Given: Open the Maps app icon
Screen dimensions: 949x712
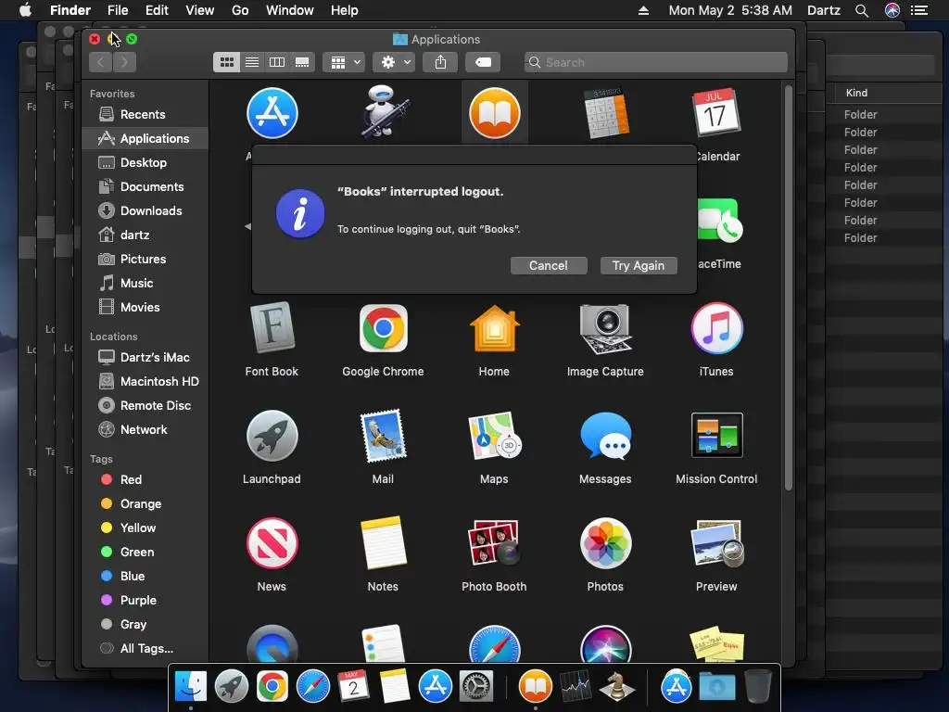Looking at the screenshot, I should click(x=495, y=436).
